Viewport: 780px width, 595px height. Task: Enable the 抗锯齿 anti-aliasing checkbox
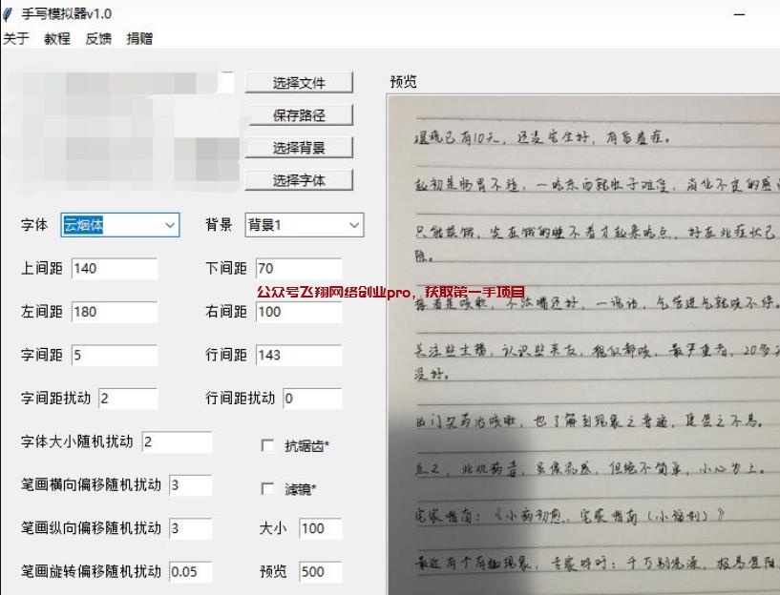(x=268, y=445)
